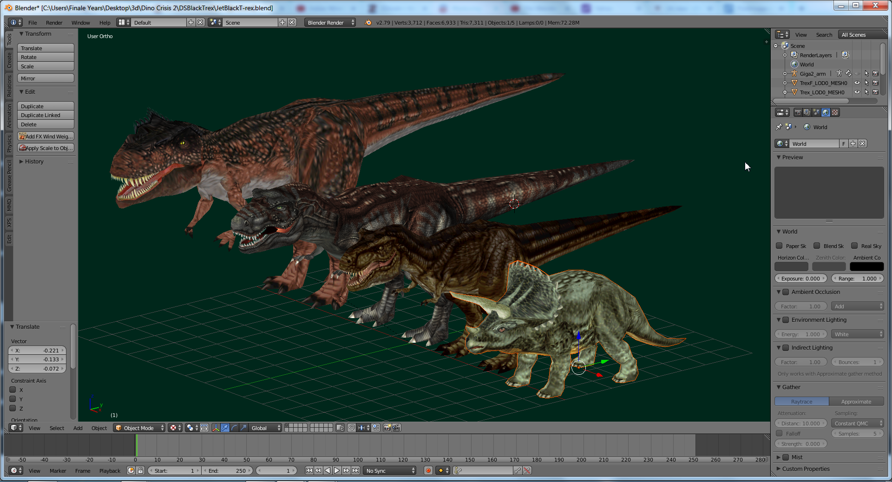892x482 pixels.
Task: Click the Delete button
Action: (46, 124)
